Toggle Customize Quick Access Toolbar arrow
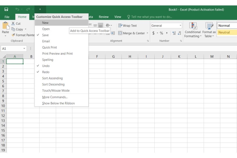 click(40, 9)
